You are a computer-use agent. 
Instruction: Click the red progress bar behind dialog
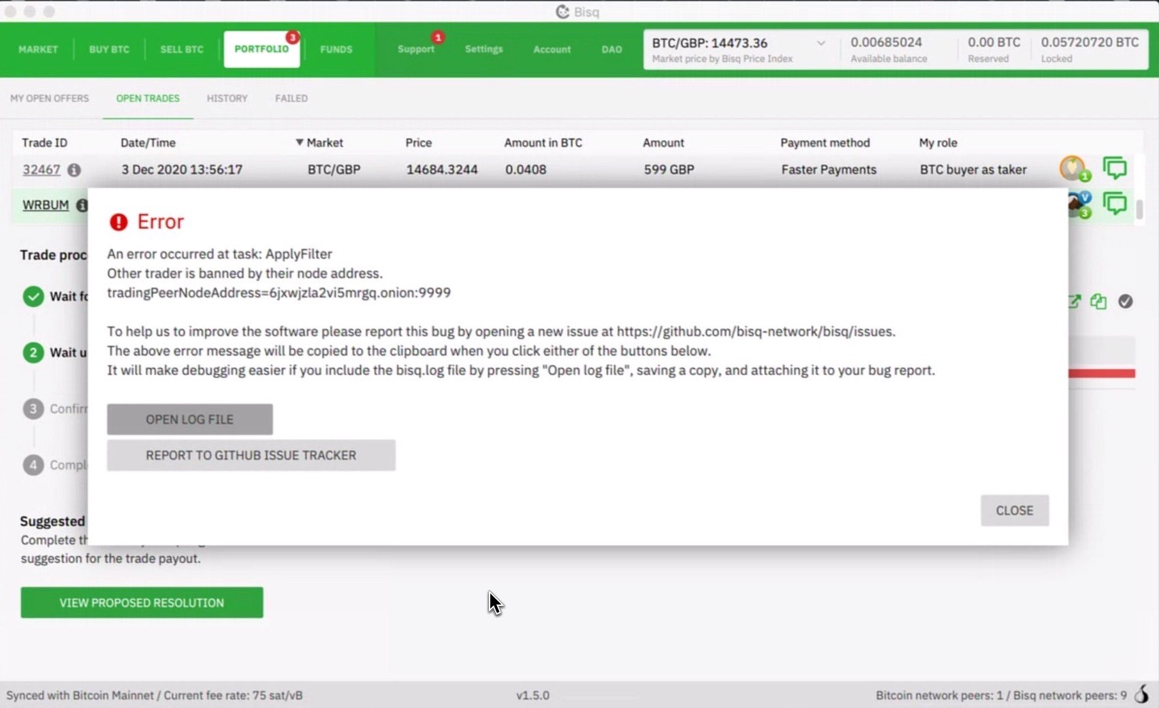1101,373
